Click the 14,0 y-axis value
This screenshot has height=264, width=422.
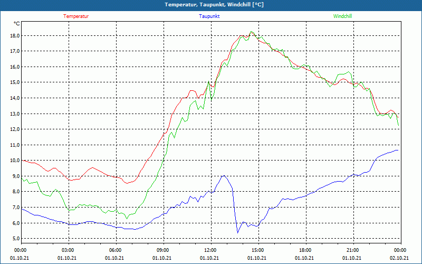15,98
